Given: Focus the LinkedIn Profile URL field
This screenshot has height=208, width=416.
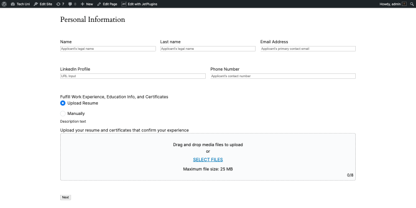Looking at the screenshot, I should [133, 76].
